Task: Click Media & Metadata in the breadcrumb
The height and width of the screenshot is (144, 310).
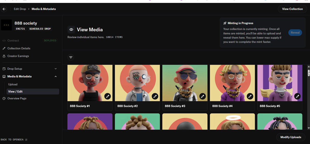Action: pyautogui.click(x=44, y=9)
